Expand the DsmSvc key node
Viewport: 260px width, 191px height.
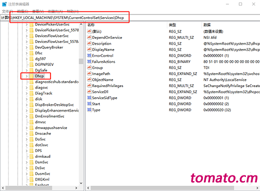(27, 162)
